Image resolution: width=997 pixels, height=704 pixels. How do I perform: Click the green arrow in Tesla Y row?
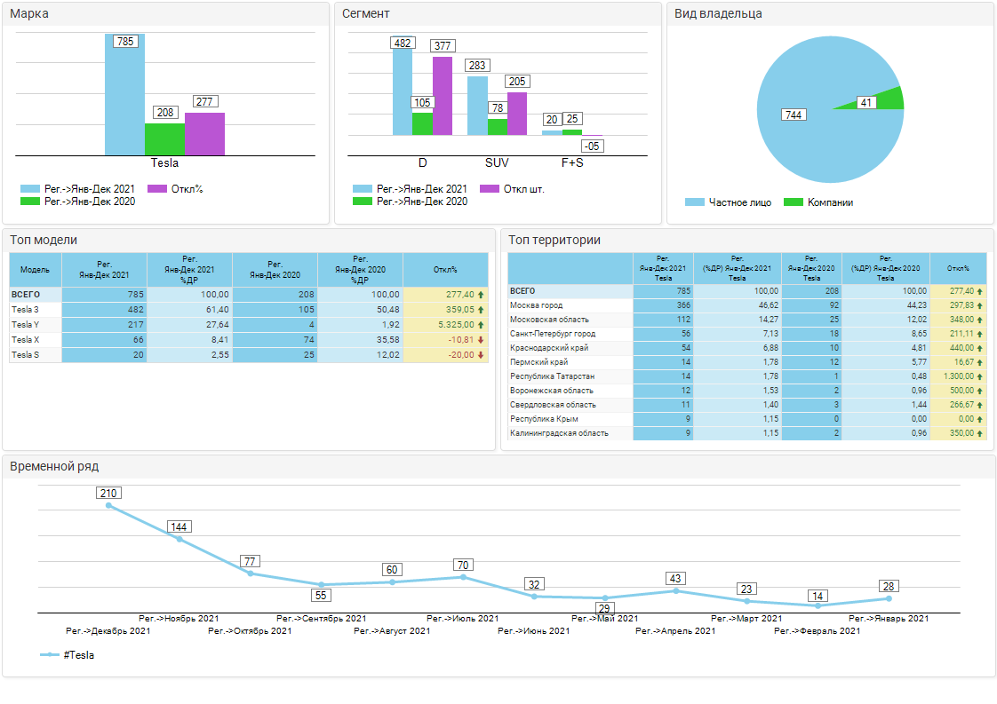(481, 325)
